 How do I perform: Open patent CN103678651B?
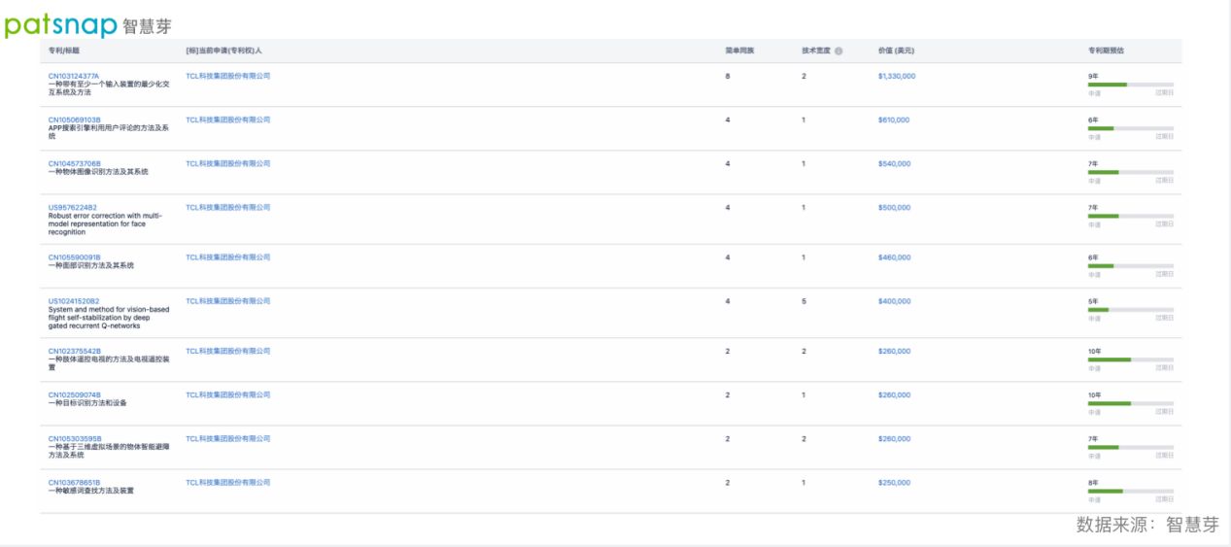click(x=75, y=482)
